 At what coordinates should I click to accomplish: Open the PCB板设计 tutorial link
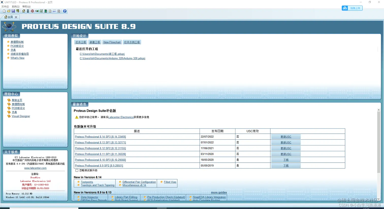[17, 46]
